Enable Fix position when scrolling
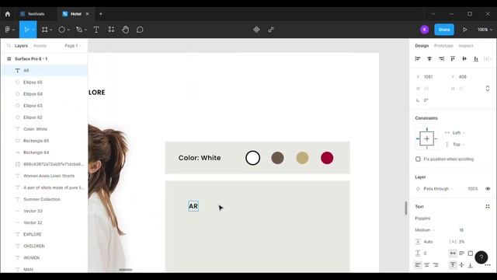 point(418,159)
